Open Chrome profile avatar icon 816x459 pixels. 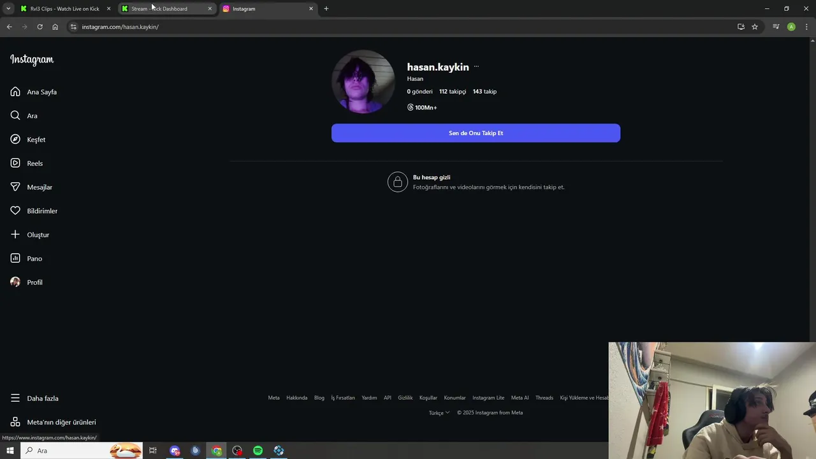click(791, 27)
